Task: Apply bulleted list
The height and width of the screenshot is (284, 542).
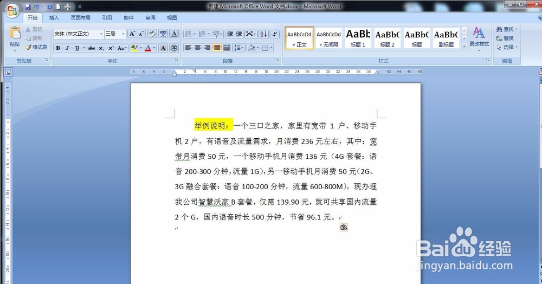Action: click(188, 34)
